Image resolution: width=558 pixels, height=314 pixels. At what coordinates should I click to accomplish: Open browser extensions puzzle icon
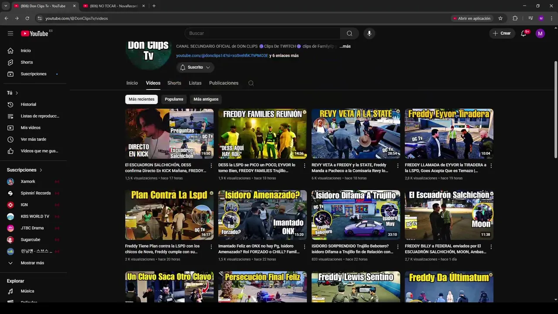point(515,18)
